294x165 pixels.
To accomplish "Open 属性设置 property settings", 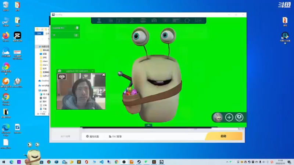I will (x=93, y=136).
